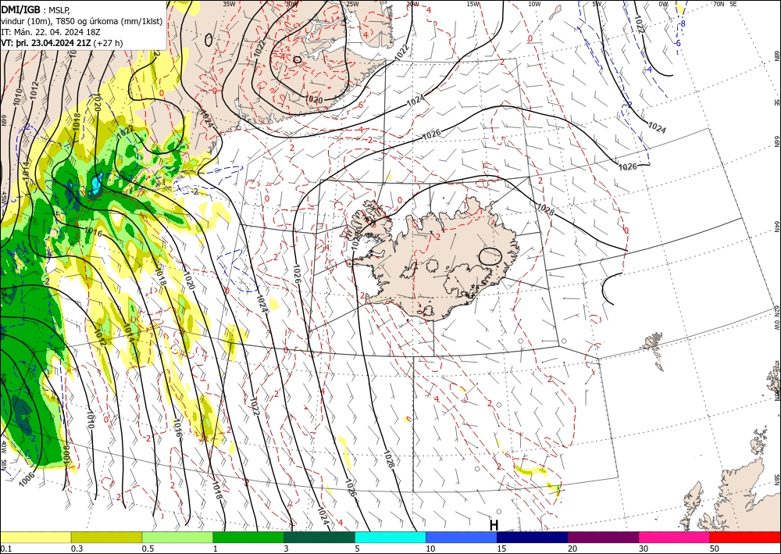
Task: Click the '10W' longitude label
Action: 534,4
